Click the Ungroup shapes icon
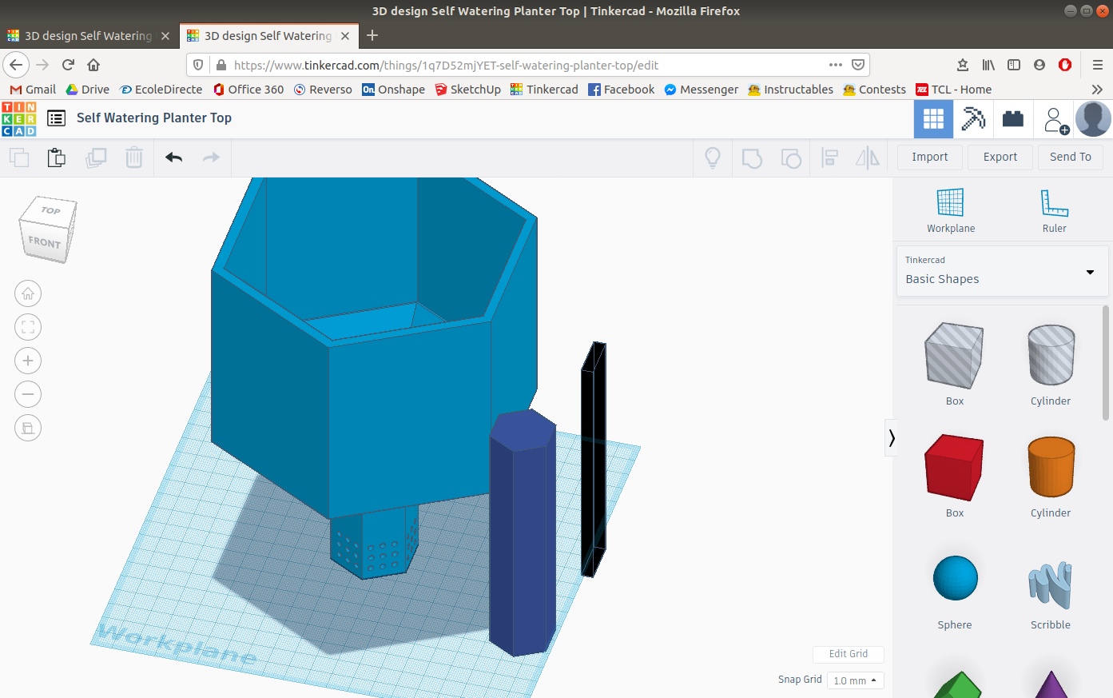 click(791, 158)
